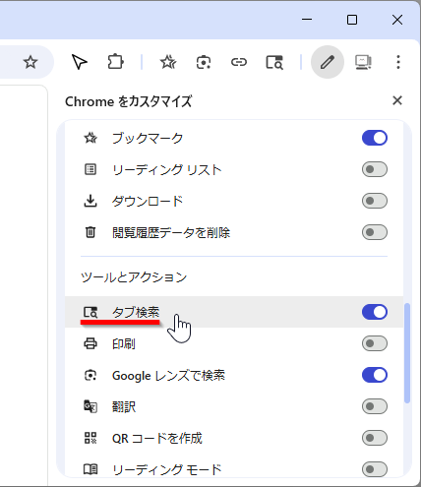
Task: Open Bookmarks toolbar button
Action: tap(168, 62)
